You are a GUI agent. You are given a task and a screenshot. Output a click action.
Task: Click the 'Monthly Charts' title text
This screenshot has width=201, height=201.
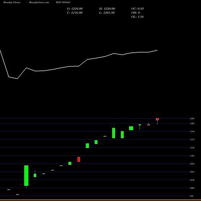(12, 2)
